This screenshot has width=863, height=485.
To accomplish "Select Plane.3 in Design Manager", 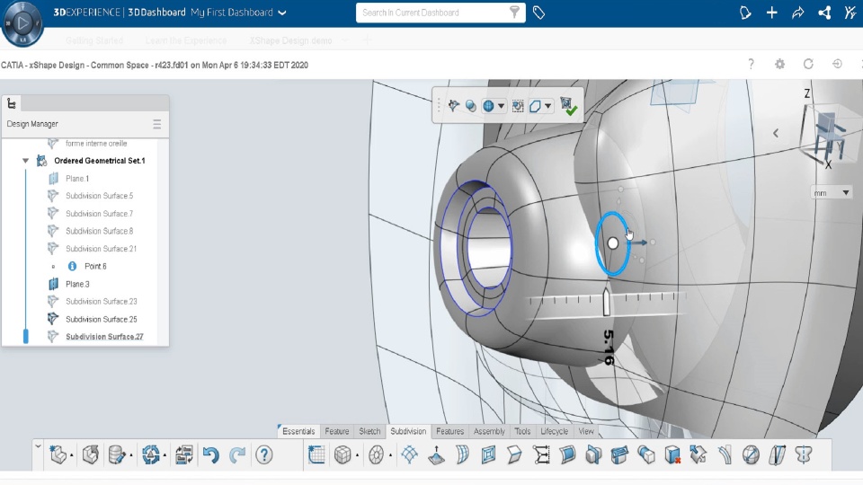I will (x=77, y=284).
